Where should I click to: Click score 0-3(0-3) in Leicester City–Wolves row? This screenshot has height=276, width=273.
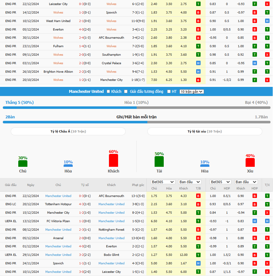tap(85, 4)
